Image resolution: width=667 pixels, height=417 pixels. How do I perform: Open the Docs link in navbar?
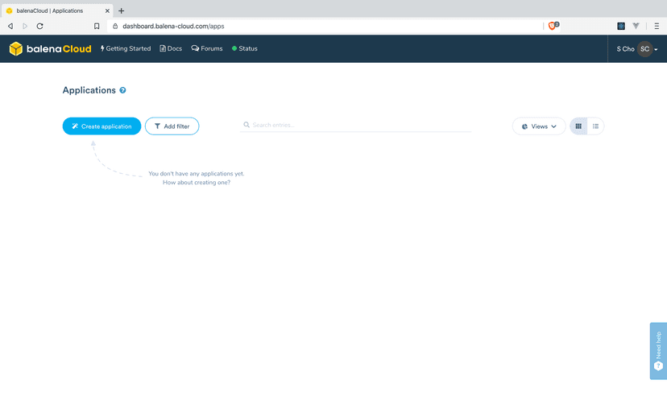click(171, 48)
